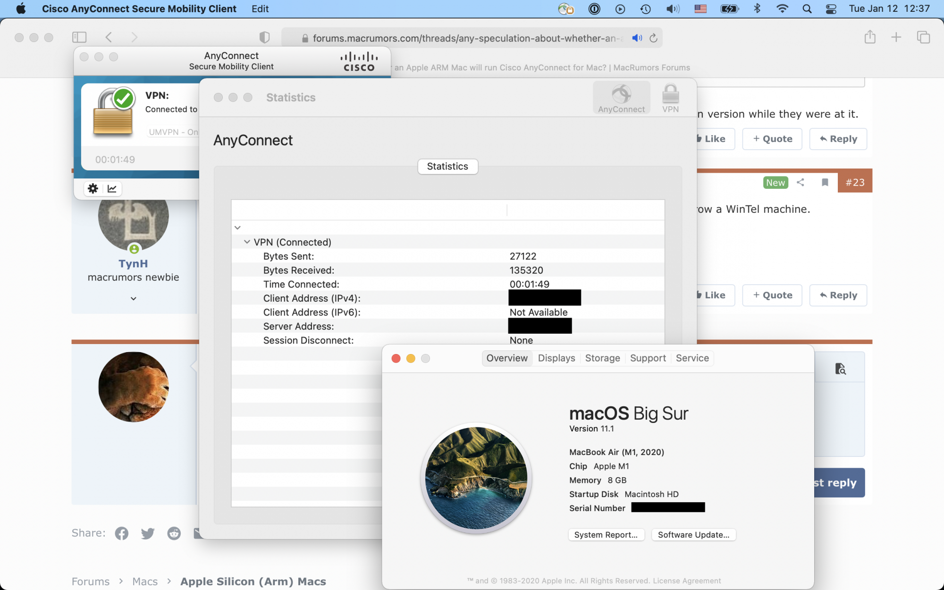Click the statistics graph icon
Screen dimensions: 944x590
[x=112, y=189]
